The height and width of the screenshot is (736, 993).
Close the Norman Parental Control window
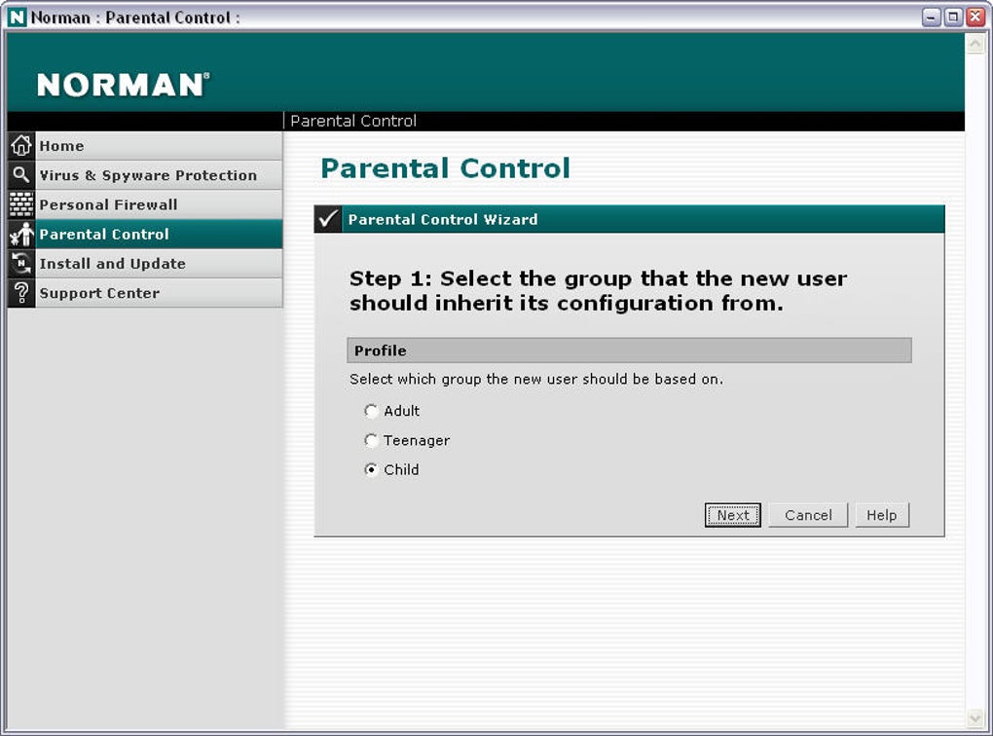click(x=975, y=18)
